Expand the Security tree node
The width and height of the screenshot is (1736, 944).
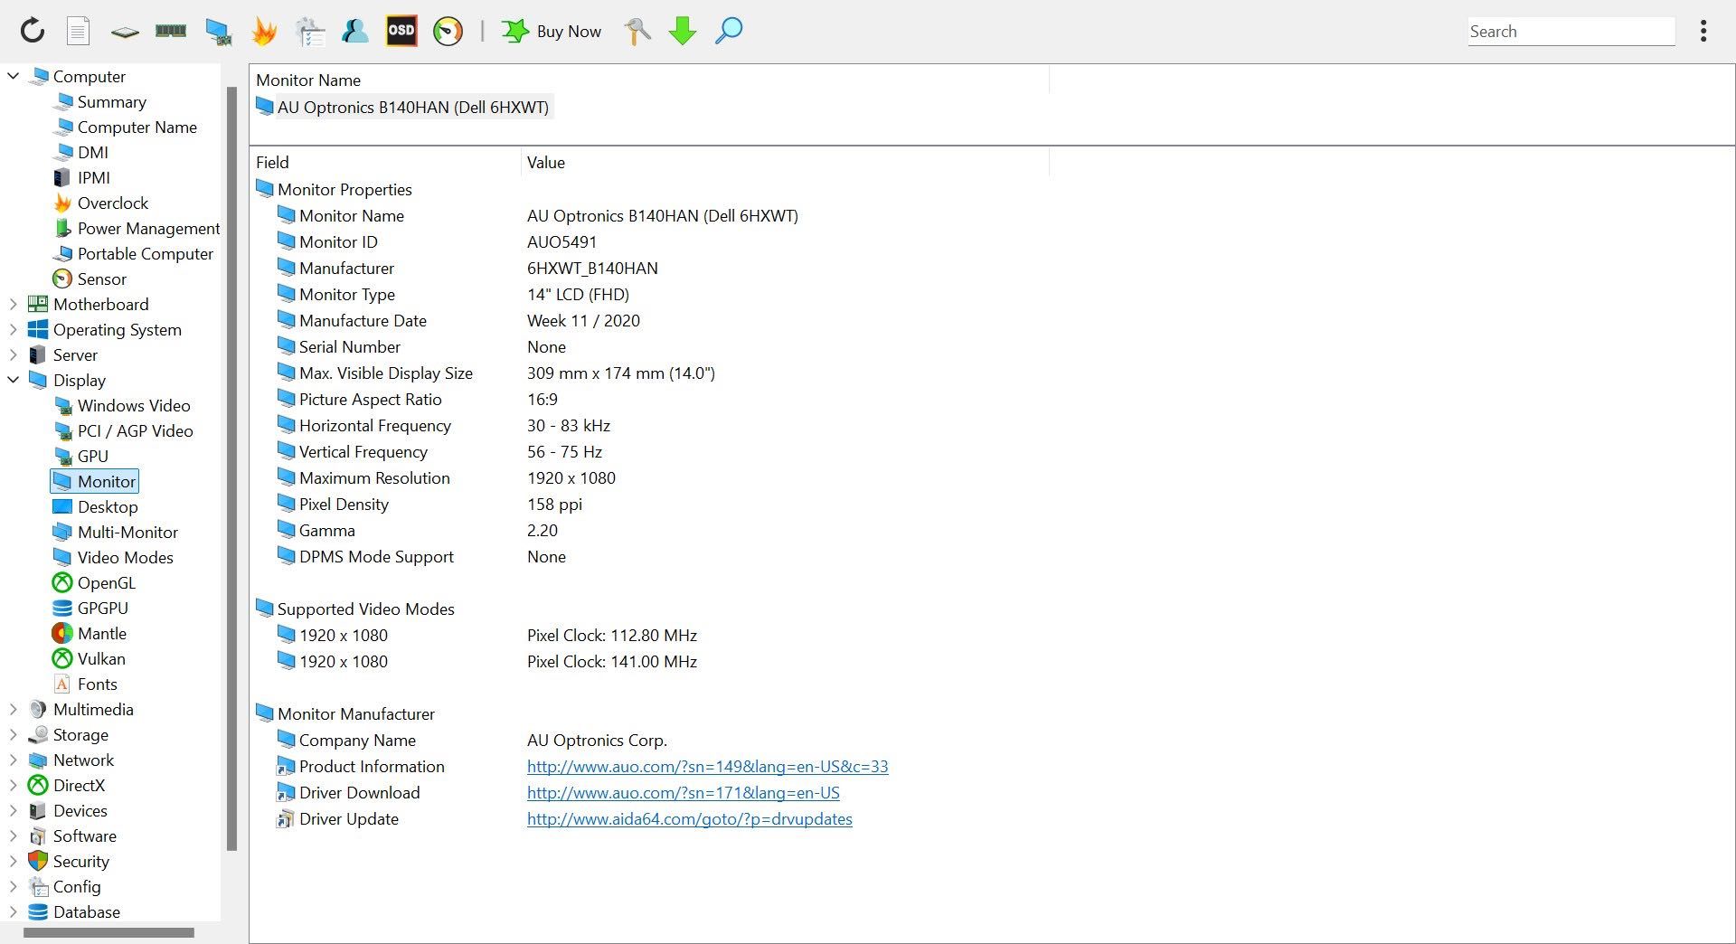(14, 861)
